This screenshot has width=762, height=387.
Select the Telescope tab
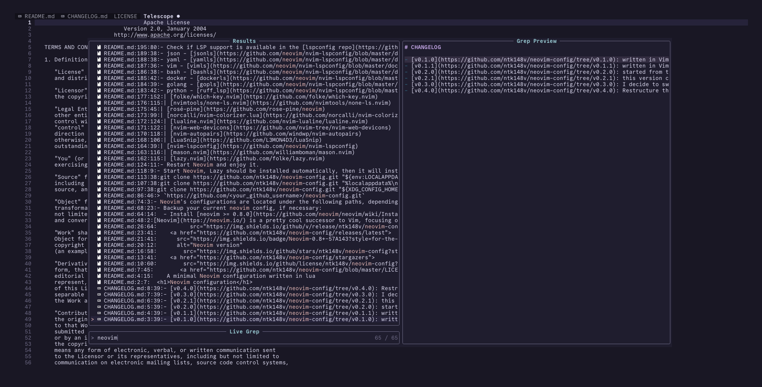158,16
